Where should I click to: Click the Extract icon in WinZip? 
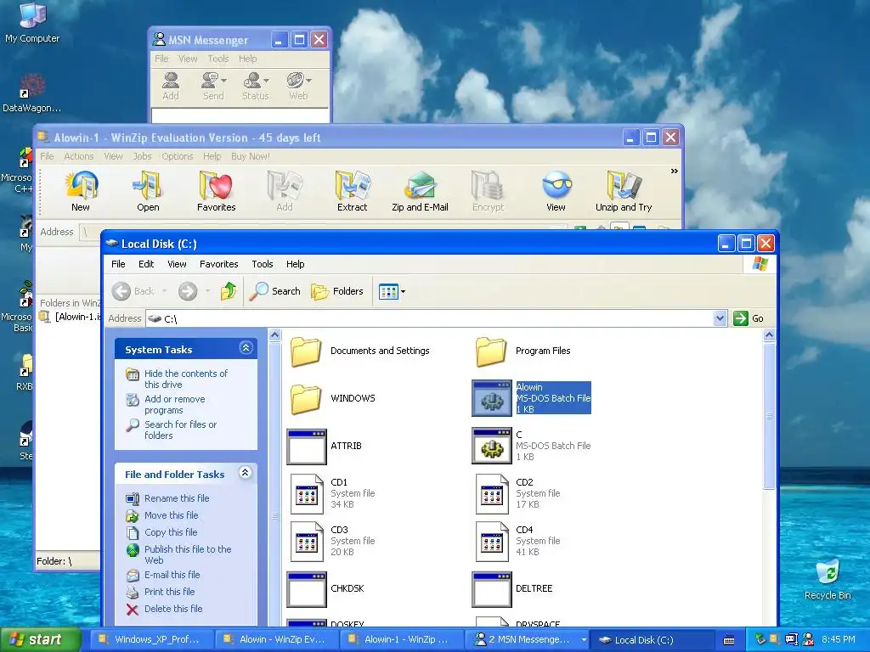(352, 191)
